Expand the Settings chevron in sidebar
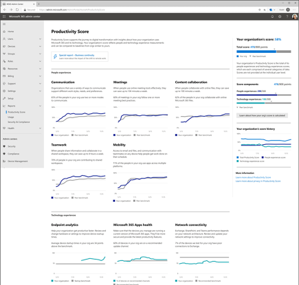Screen dimensions: 299x285 tap(40, 91)
